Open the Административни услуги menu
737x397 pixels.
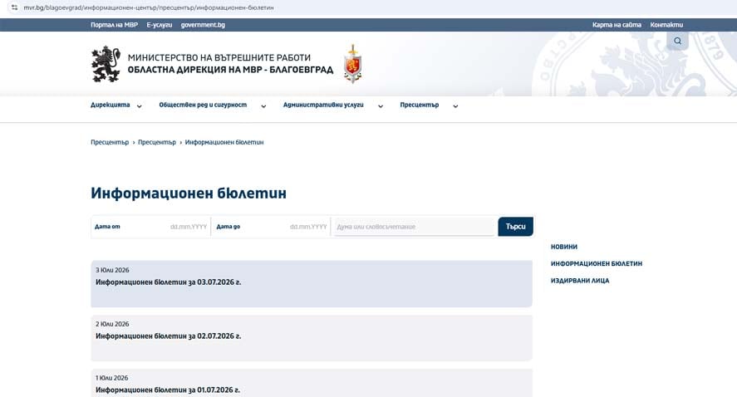[323, 105]
